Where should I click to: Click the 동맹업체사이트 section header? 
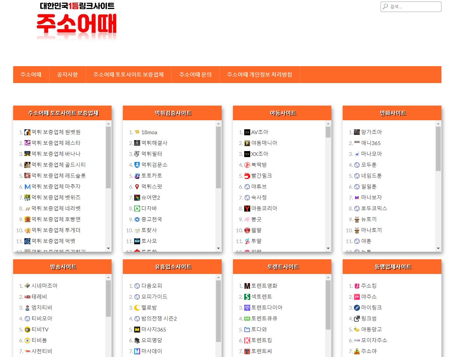point(392,267)
